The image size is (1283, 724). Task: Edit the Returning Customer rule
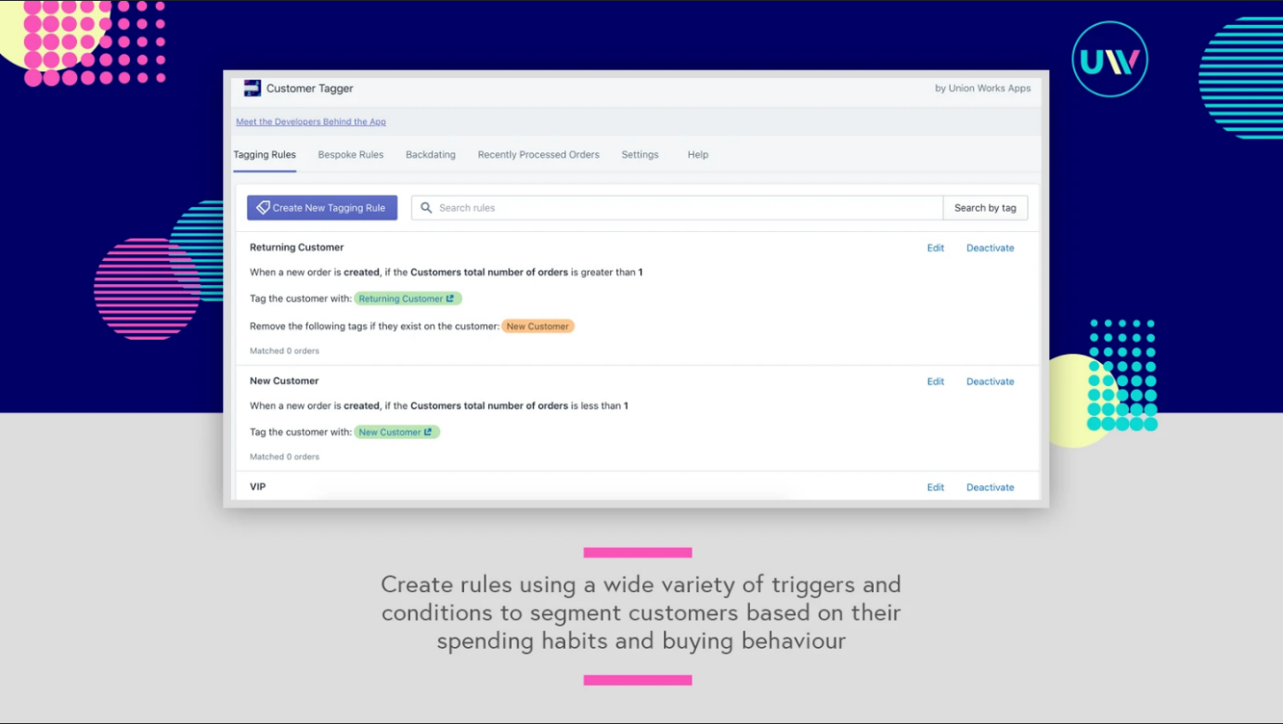[935, 248]
